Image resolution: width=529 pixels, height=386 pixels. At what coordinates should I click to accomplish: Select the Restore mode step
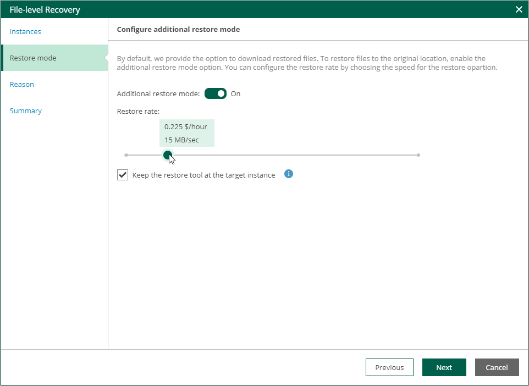54,58
